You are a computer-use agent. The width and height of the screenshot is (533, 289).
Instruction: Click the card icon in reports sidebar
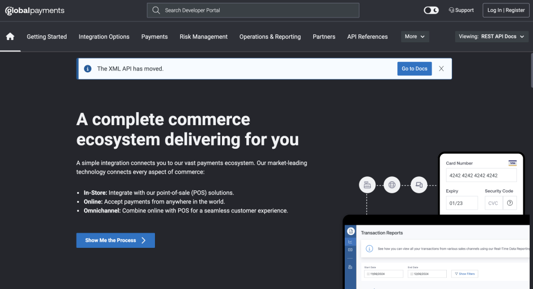coord(350,250)
